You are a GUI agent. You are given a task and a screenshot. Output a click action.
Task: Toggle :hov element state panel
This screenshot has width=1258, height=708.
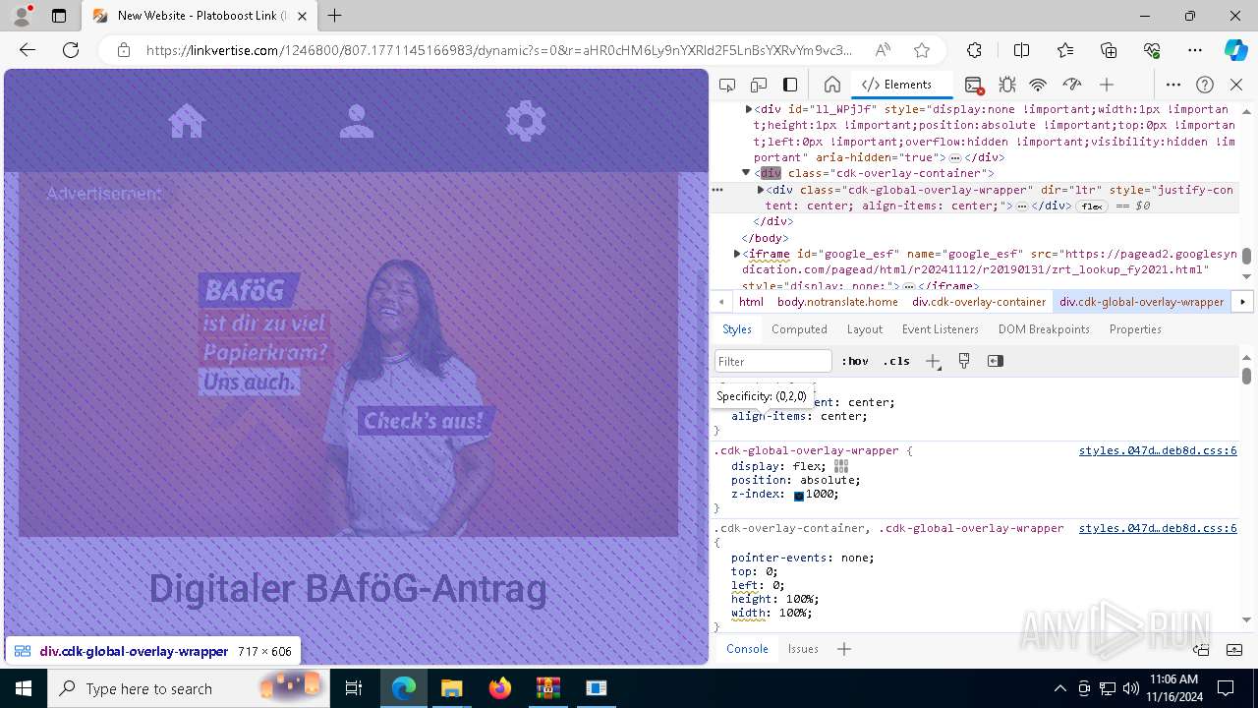coord(855,361)
